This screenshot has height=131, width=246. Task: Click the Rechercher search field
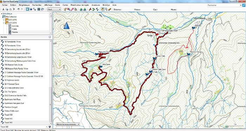click(224, 5)
